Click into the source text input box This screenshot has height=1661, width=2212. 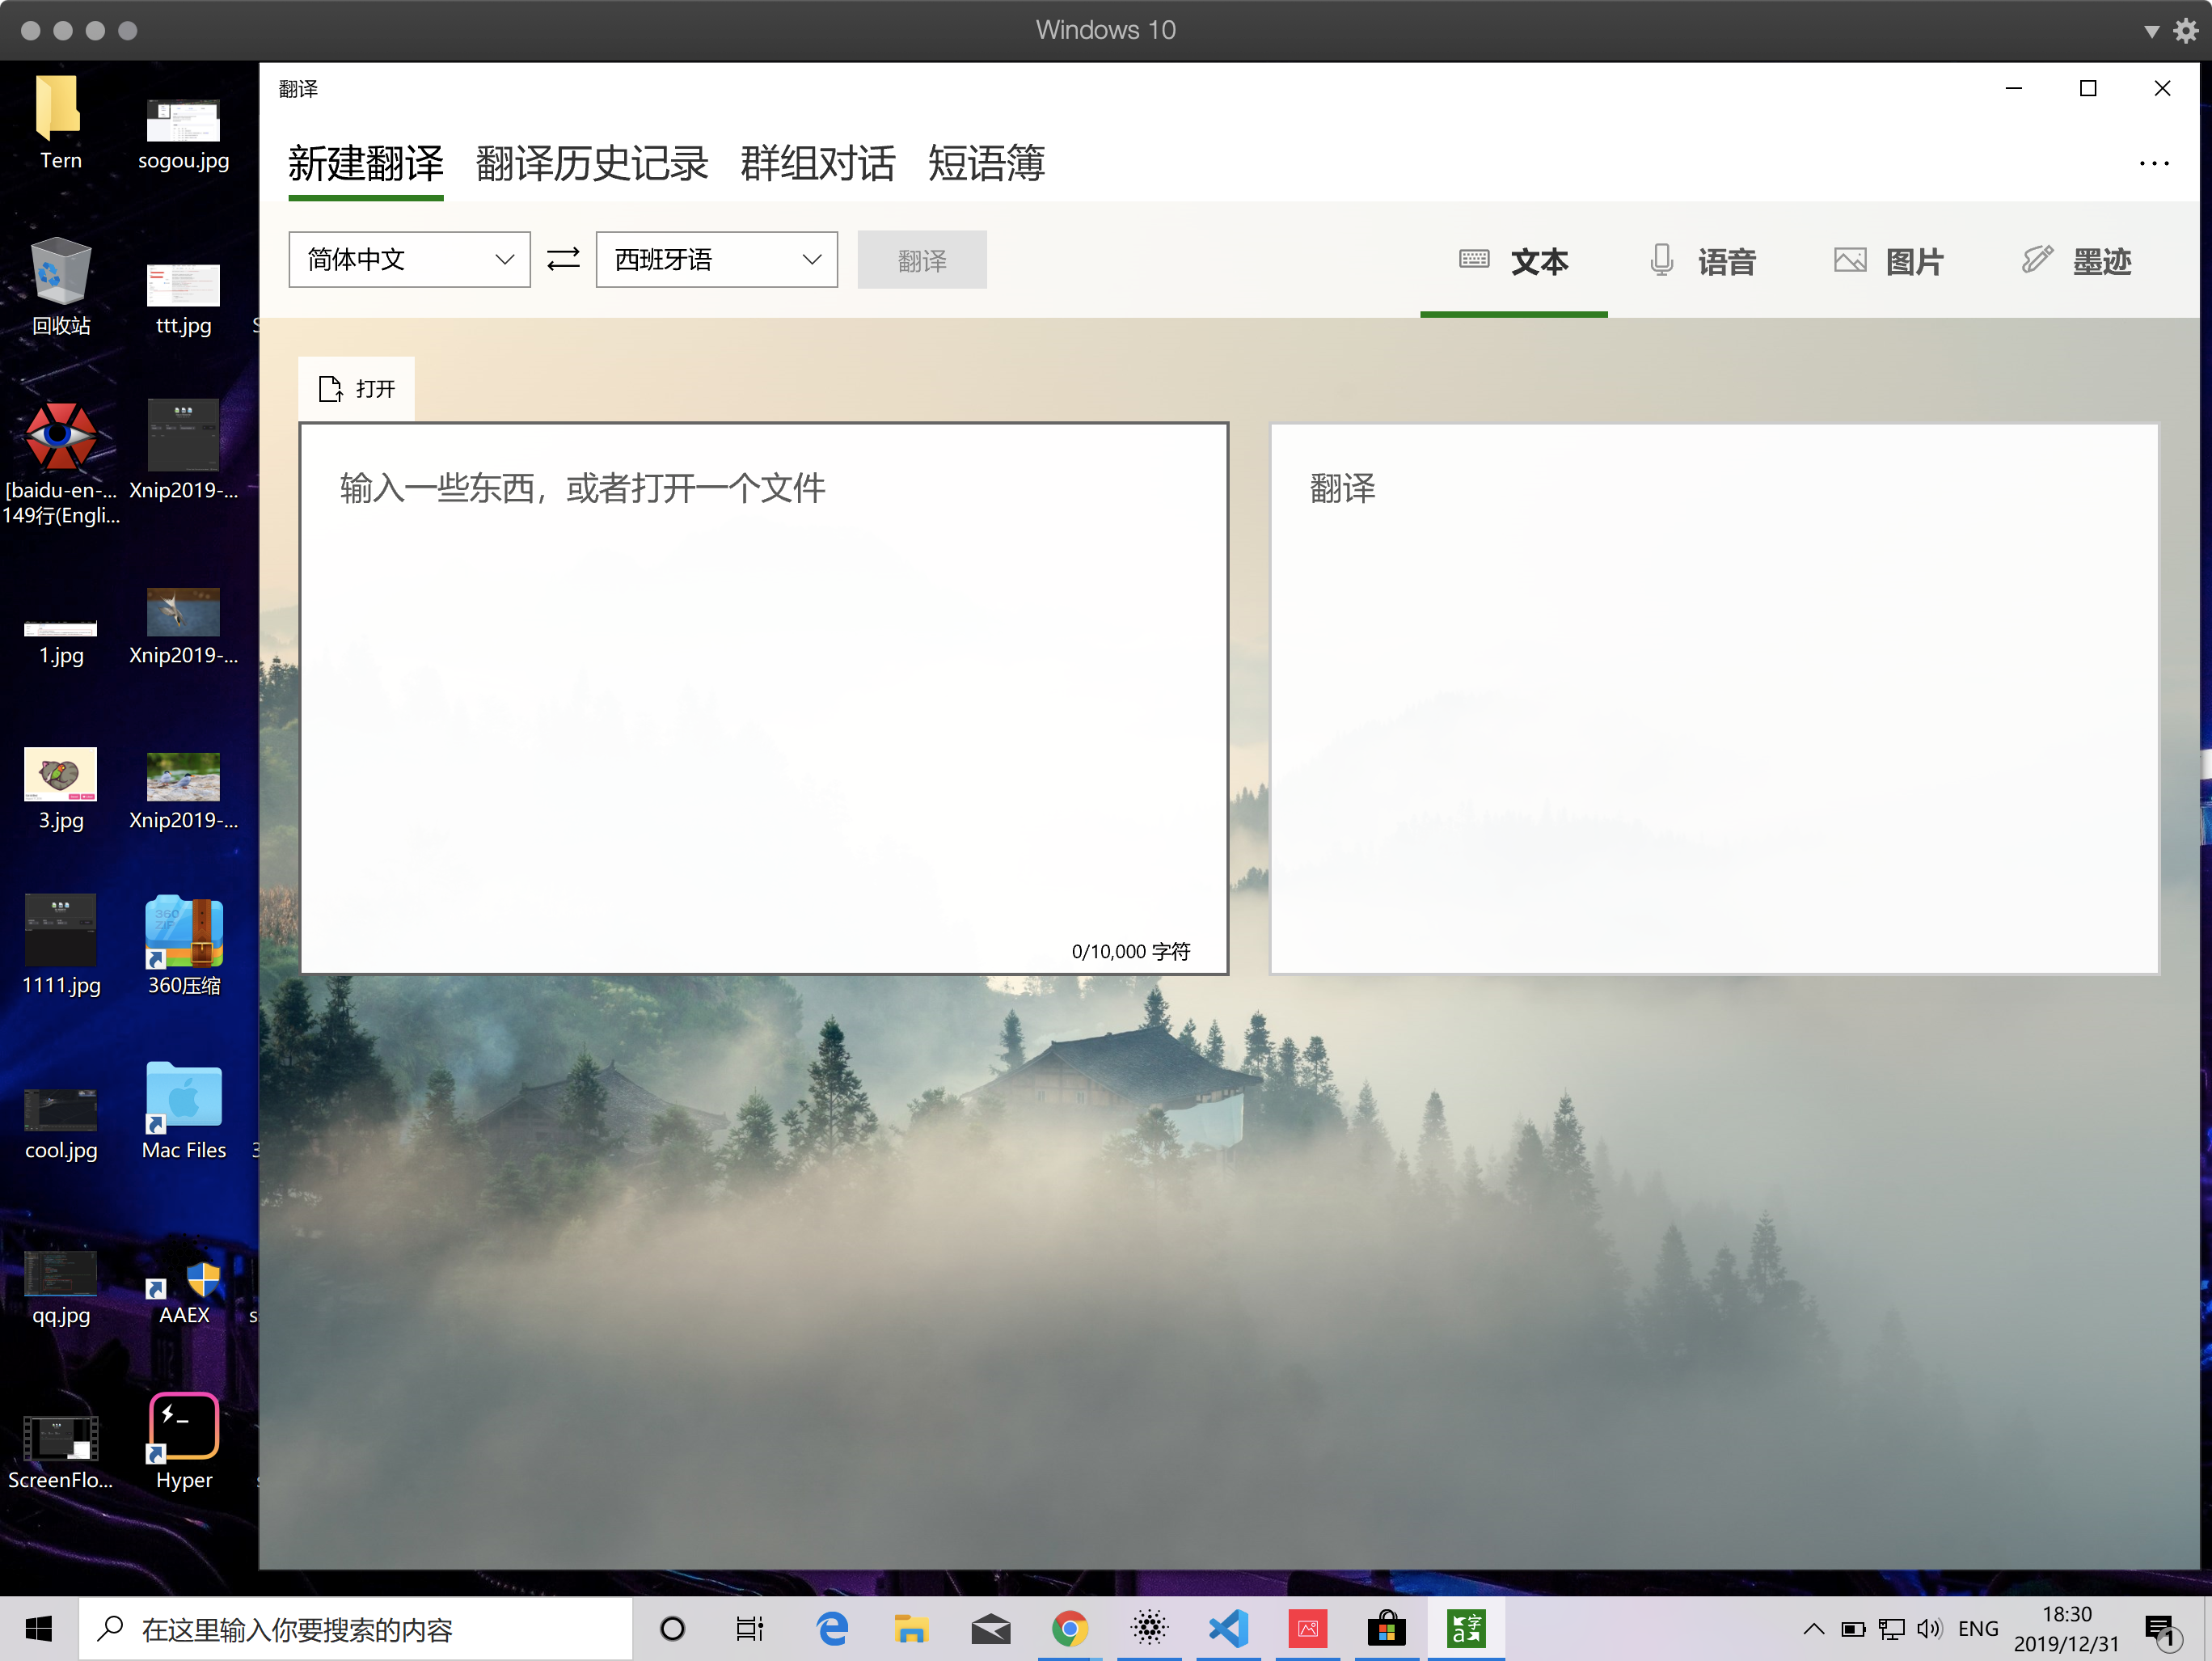coord(763,698)
